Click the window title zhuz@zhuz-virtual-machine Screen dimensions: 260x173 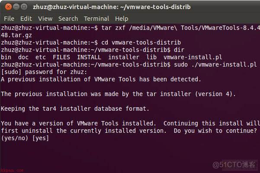tap(112, 7)
